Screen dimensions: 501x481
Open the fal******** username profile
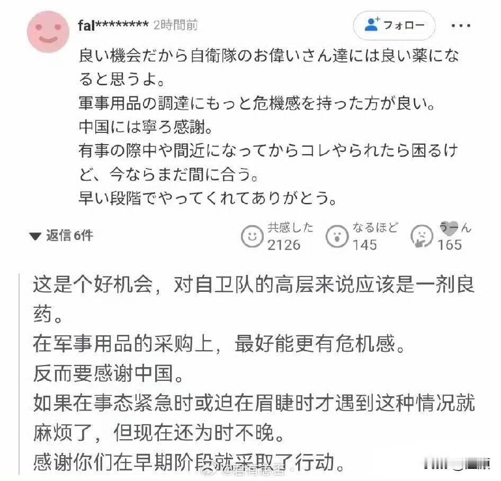point(113,25)
